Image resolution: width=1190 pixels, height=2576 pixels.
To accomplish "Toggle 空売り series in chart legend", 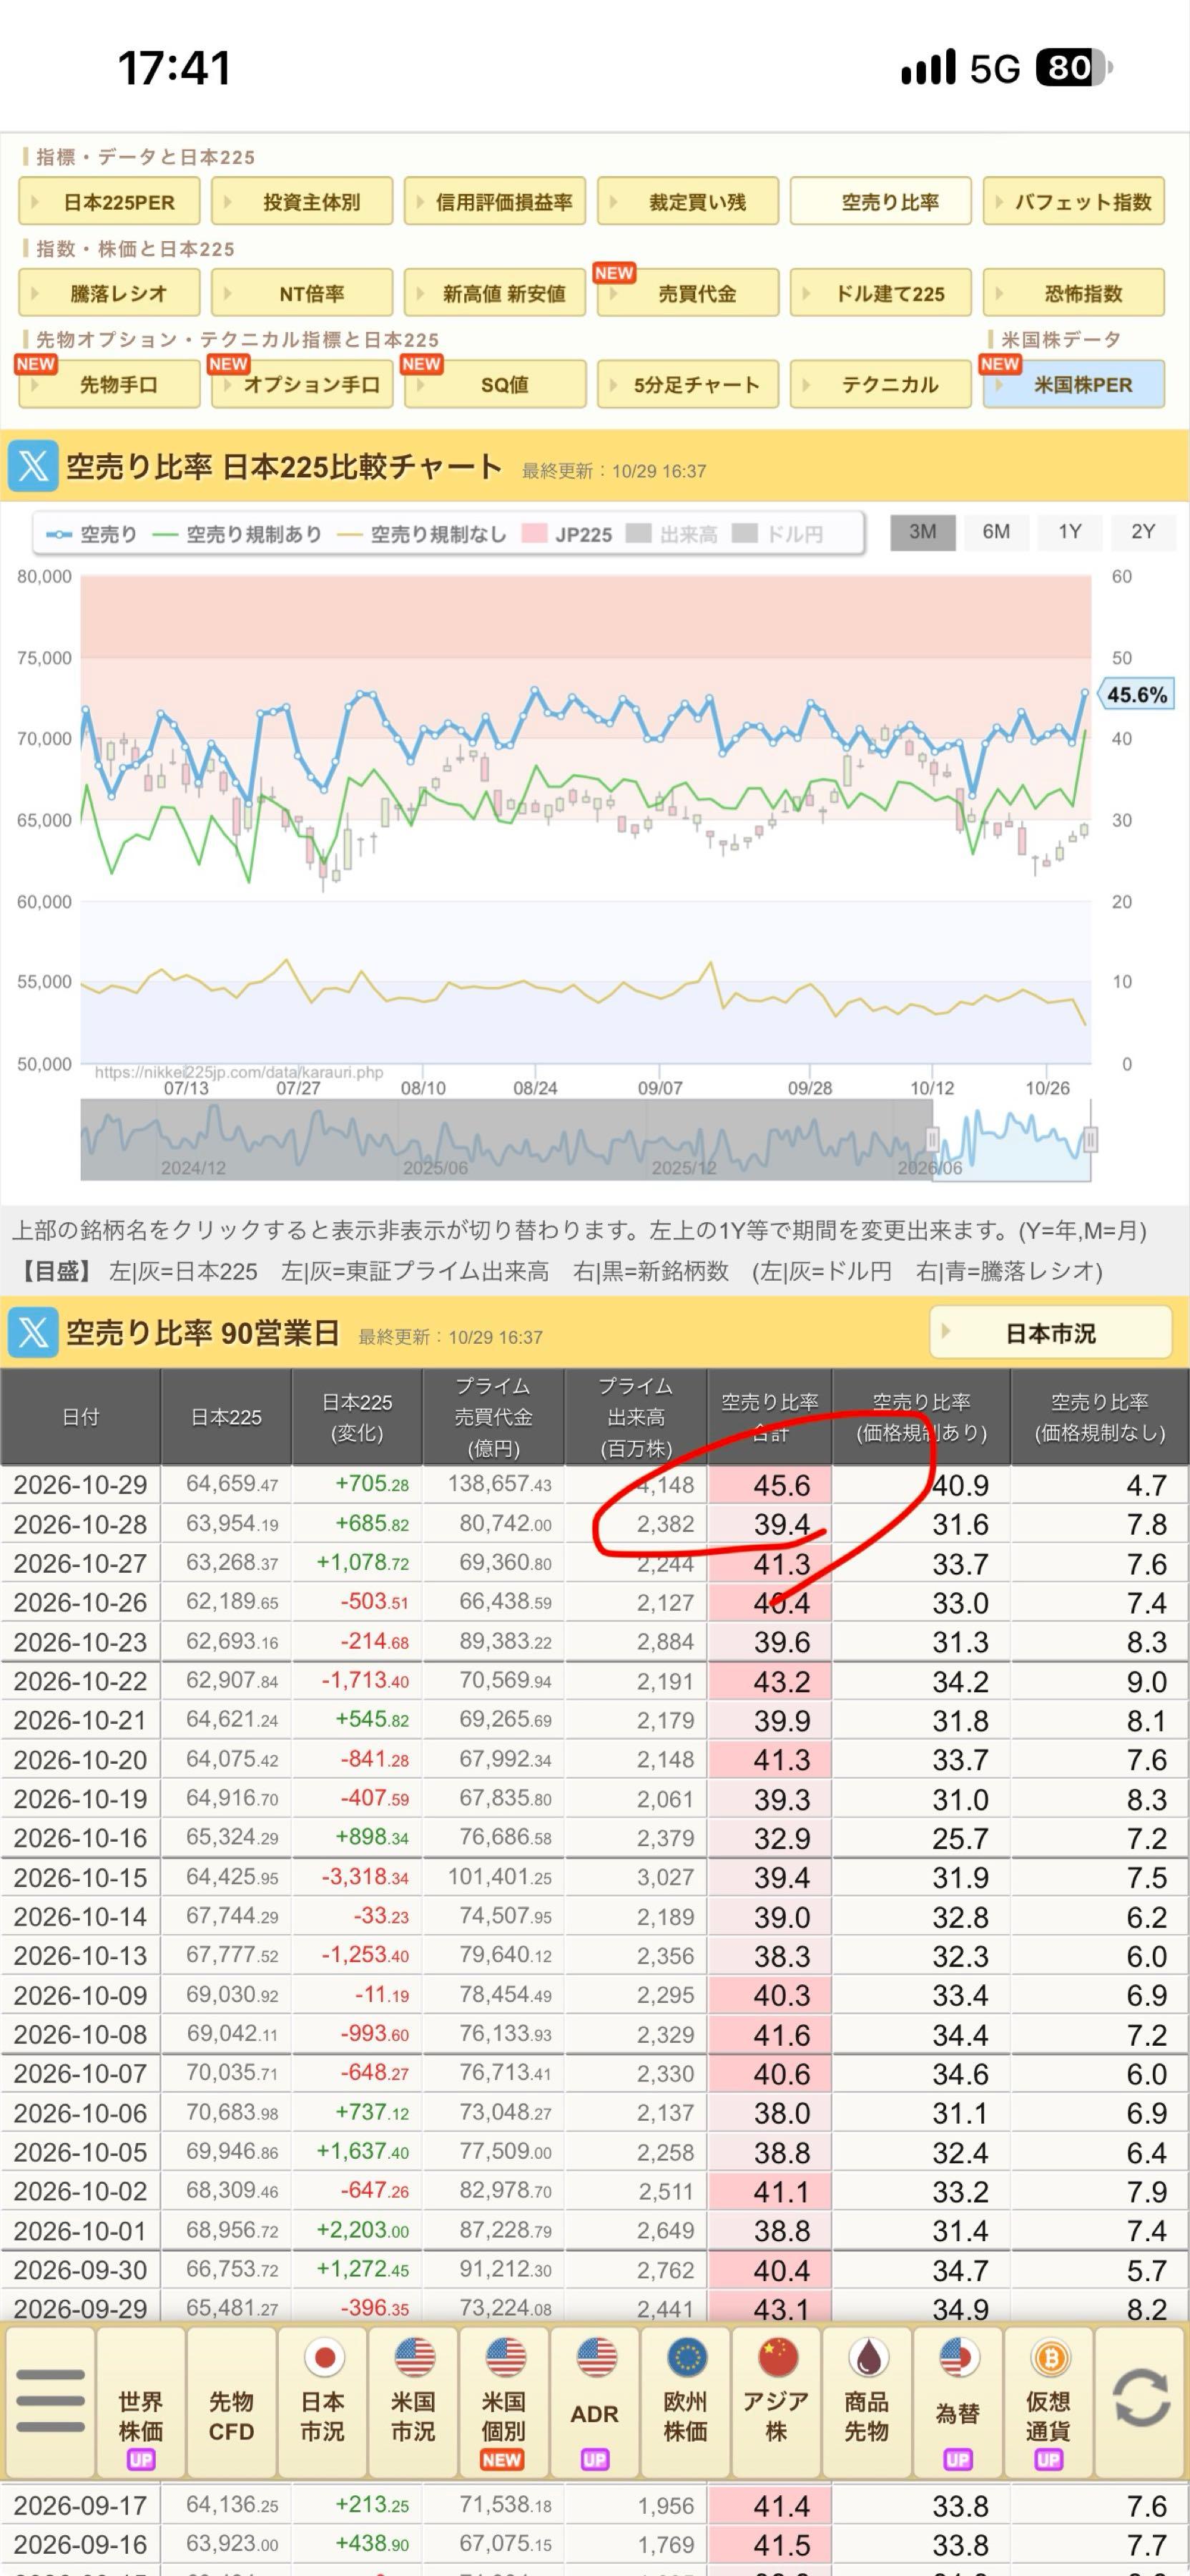I will pos(93,534).
